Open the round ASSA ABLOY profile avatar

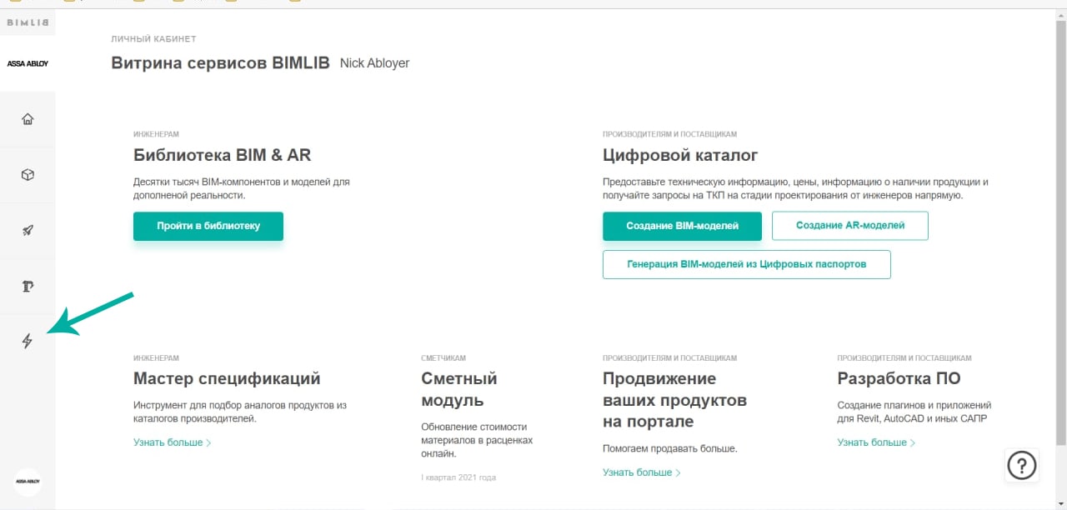[28, 482]
